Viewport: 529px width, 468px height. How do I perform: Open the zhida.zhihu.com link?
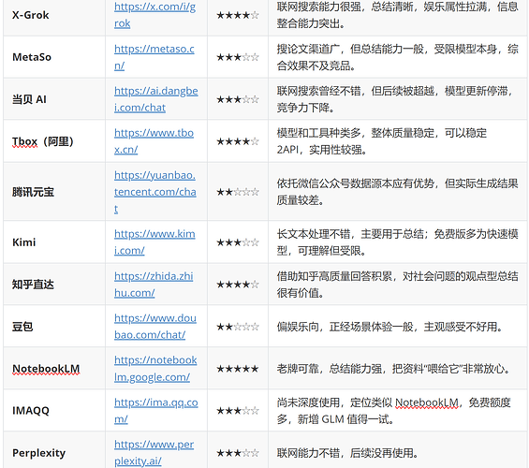(x=154, y=285)
